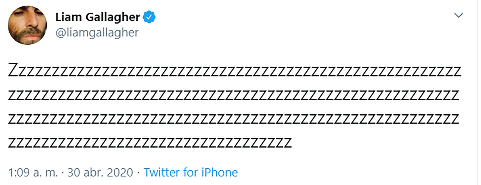
Task: Click the second line of zzzz text
Action: click(233, 95)
